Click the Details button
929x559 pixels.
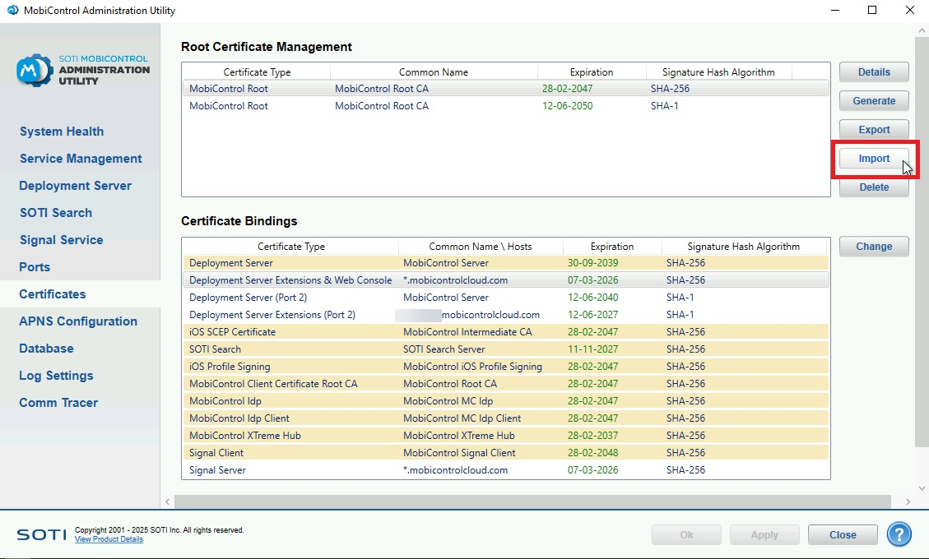pyautogui.click(x=874, y=72)
